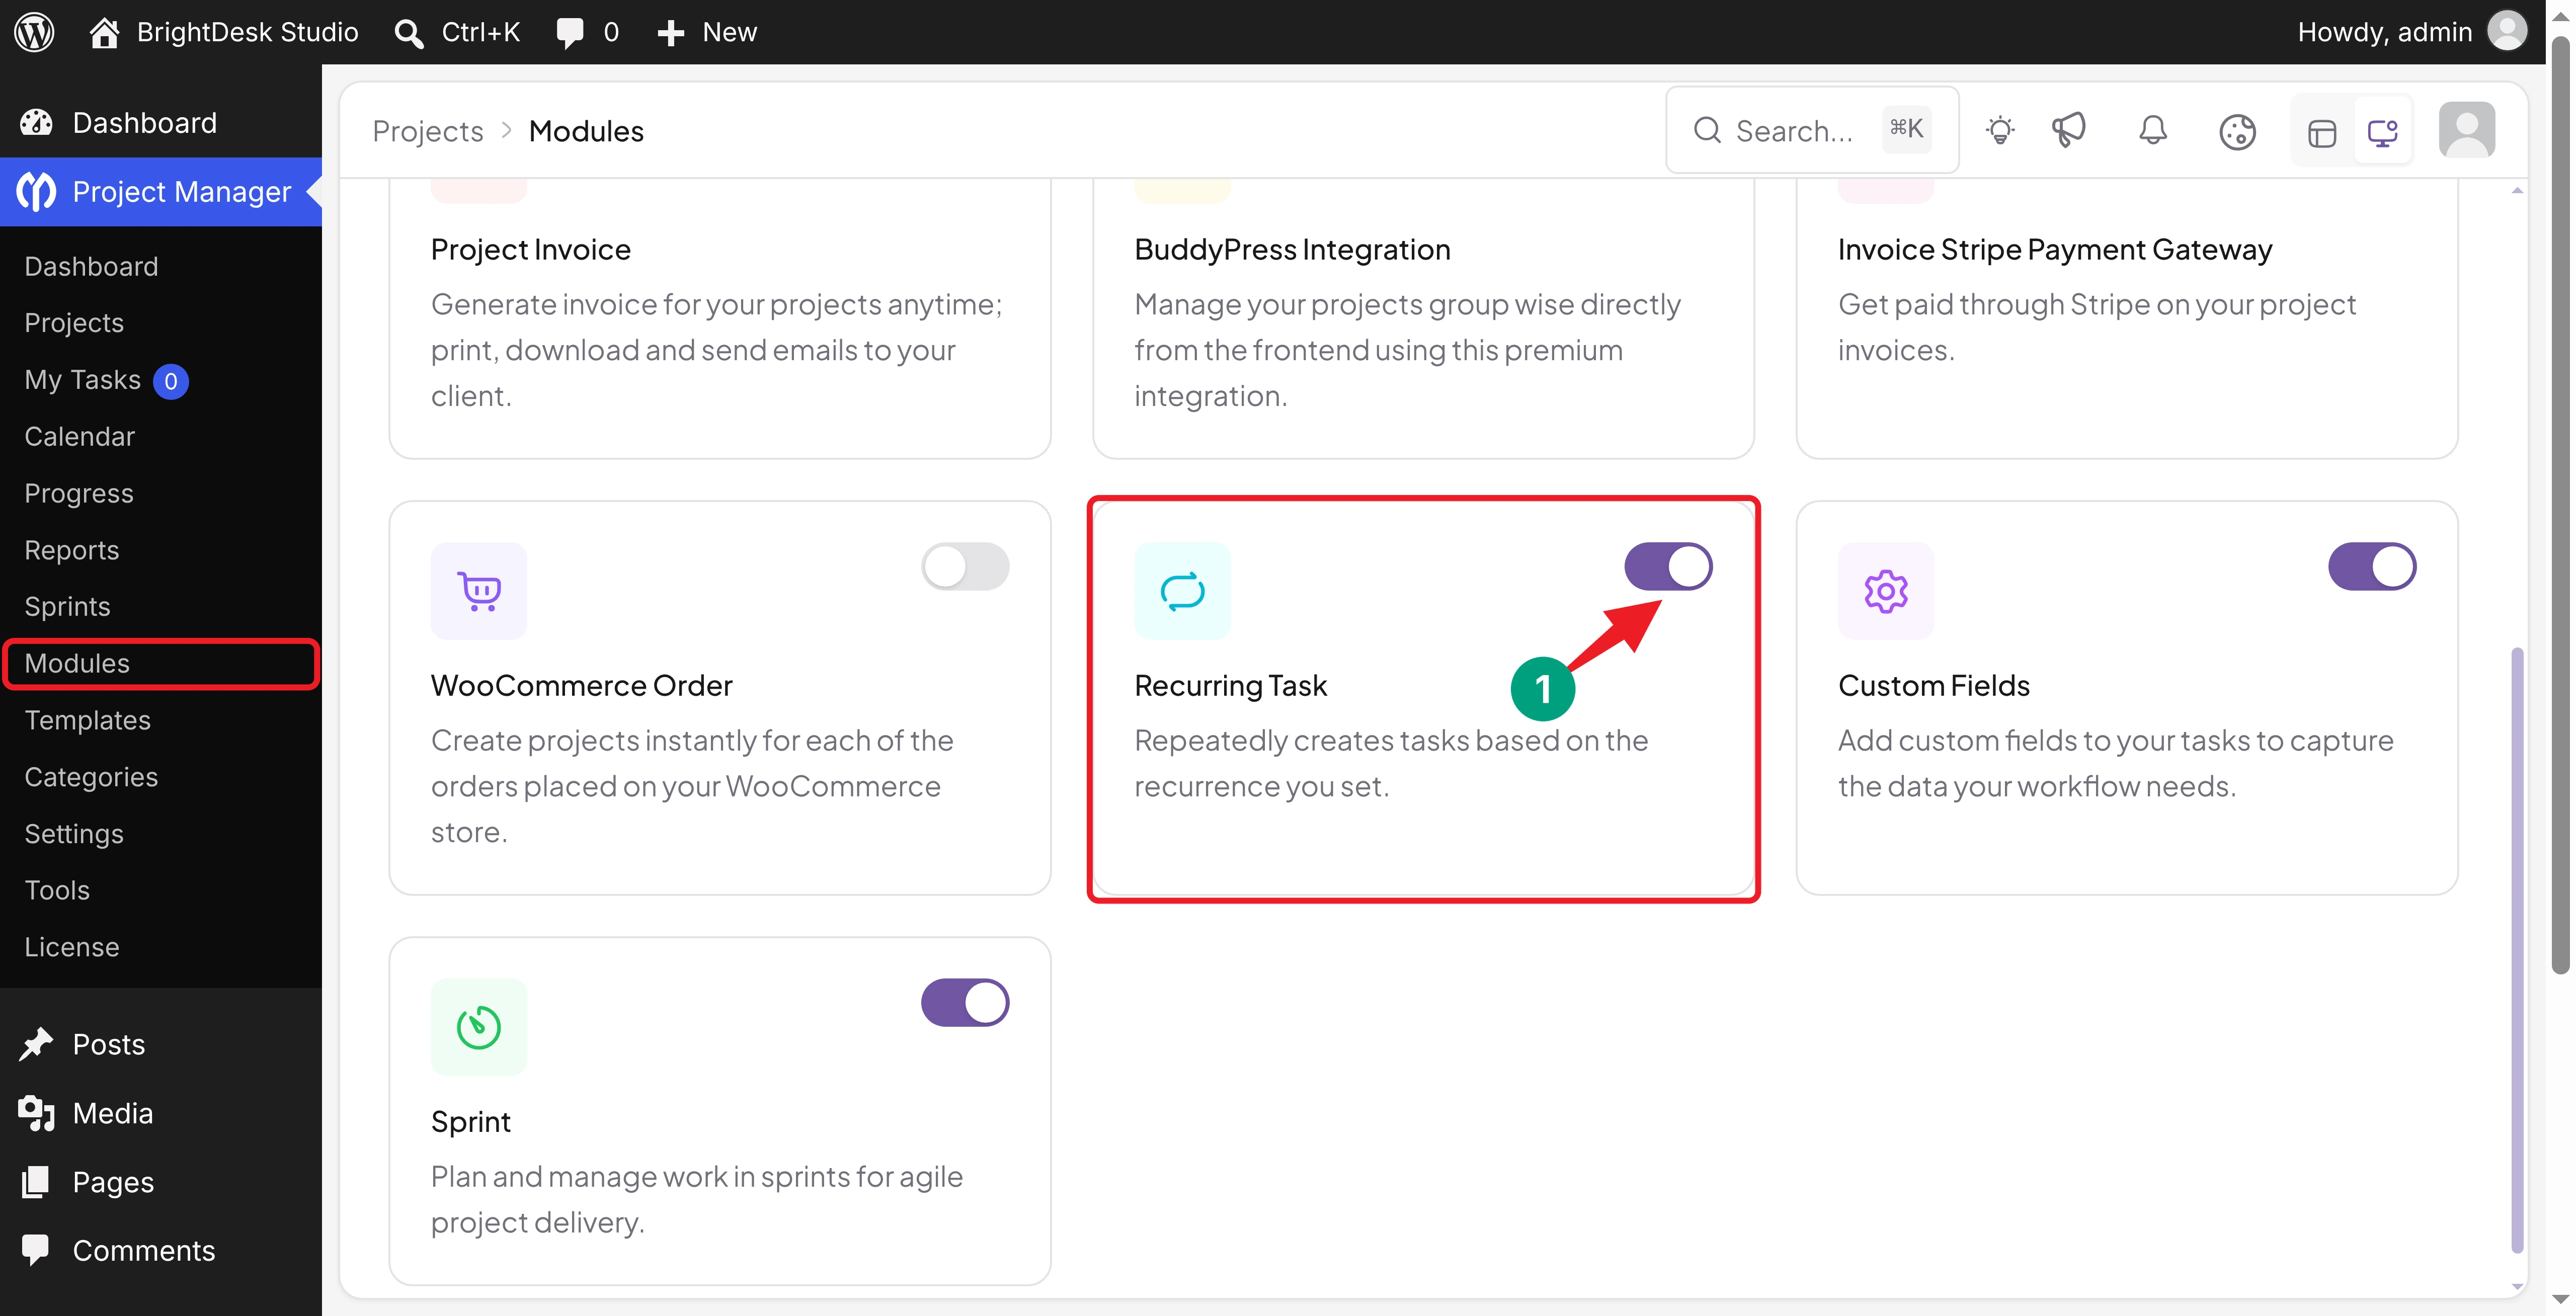2576x1316 pixels.
Task: Open Project Manager menu item
Action: 161,191
